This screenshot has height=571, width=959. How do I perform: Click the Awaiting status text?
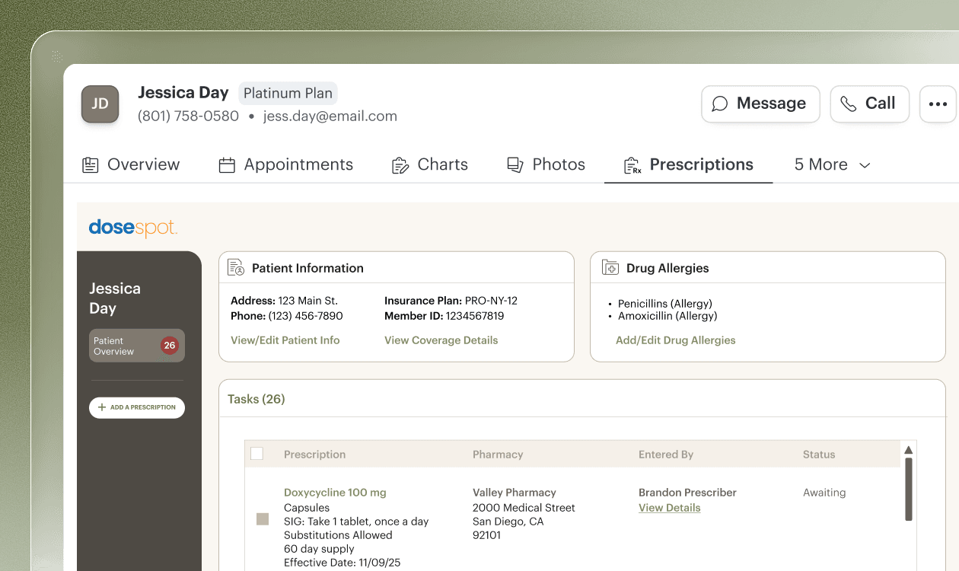(x=824, y=493)
